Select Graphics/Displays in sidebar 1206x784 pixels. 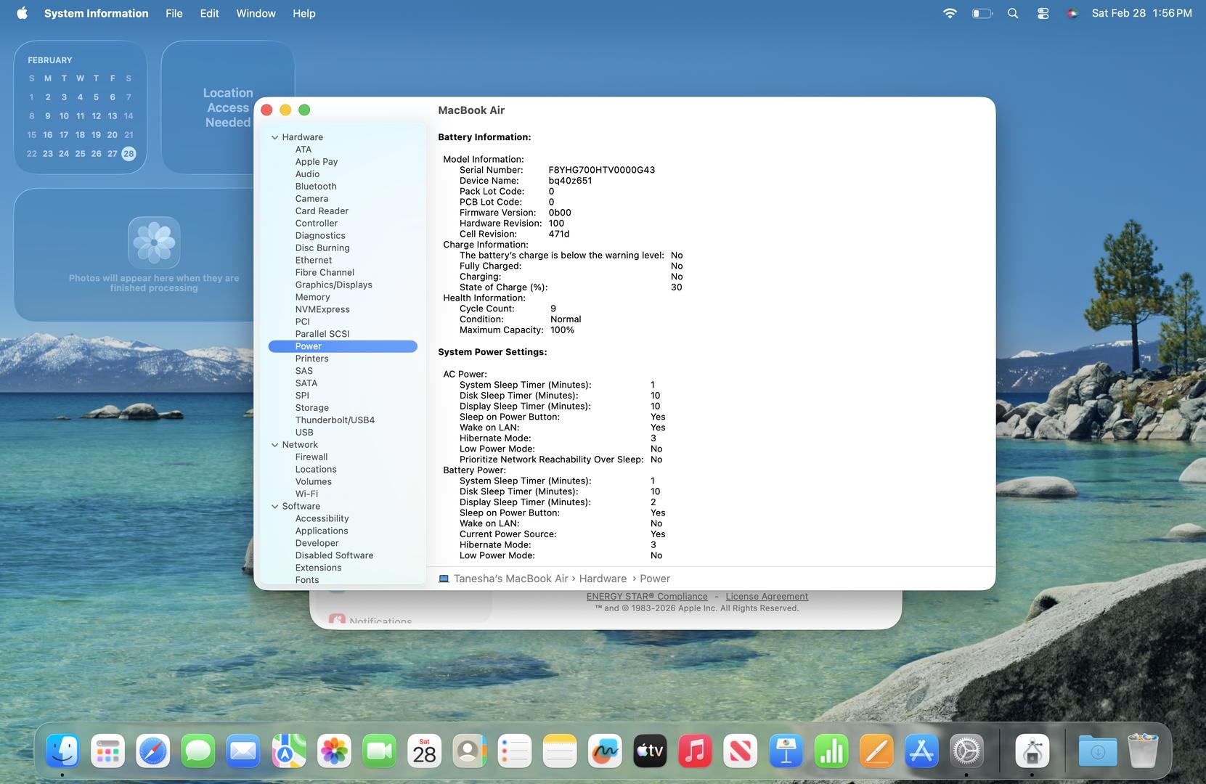(333, 285)
